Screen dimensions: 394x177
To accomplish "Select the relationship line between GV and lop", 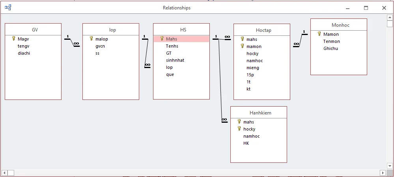I will click(x=72, y=42).
